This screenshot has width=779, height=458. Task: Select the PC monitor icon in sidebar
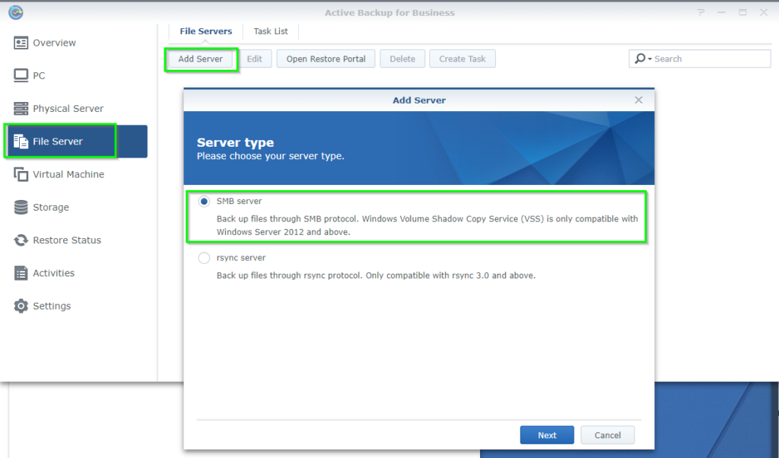21,75
